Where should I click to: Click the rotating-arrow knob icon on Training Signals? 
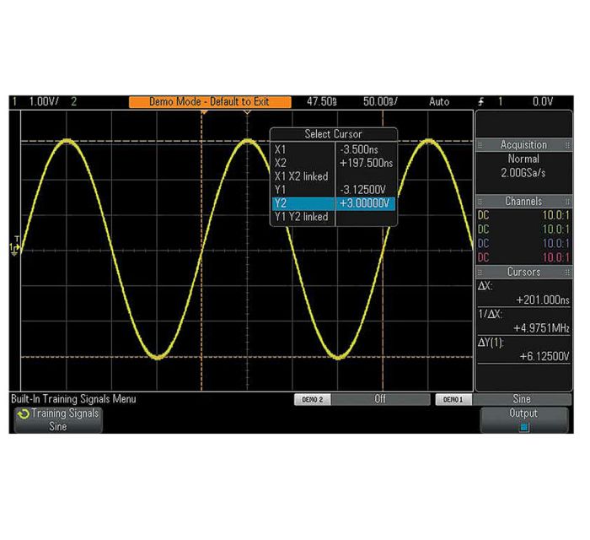[24, 413]
